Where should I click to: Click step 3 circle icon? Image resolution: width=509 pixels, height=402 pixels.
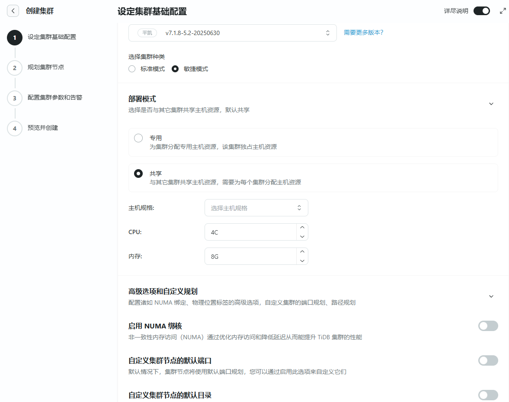coord(15,98)
